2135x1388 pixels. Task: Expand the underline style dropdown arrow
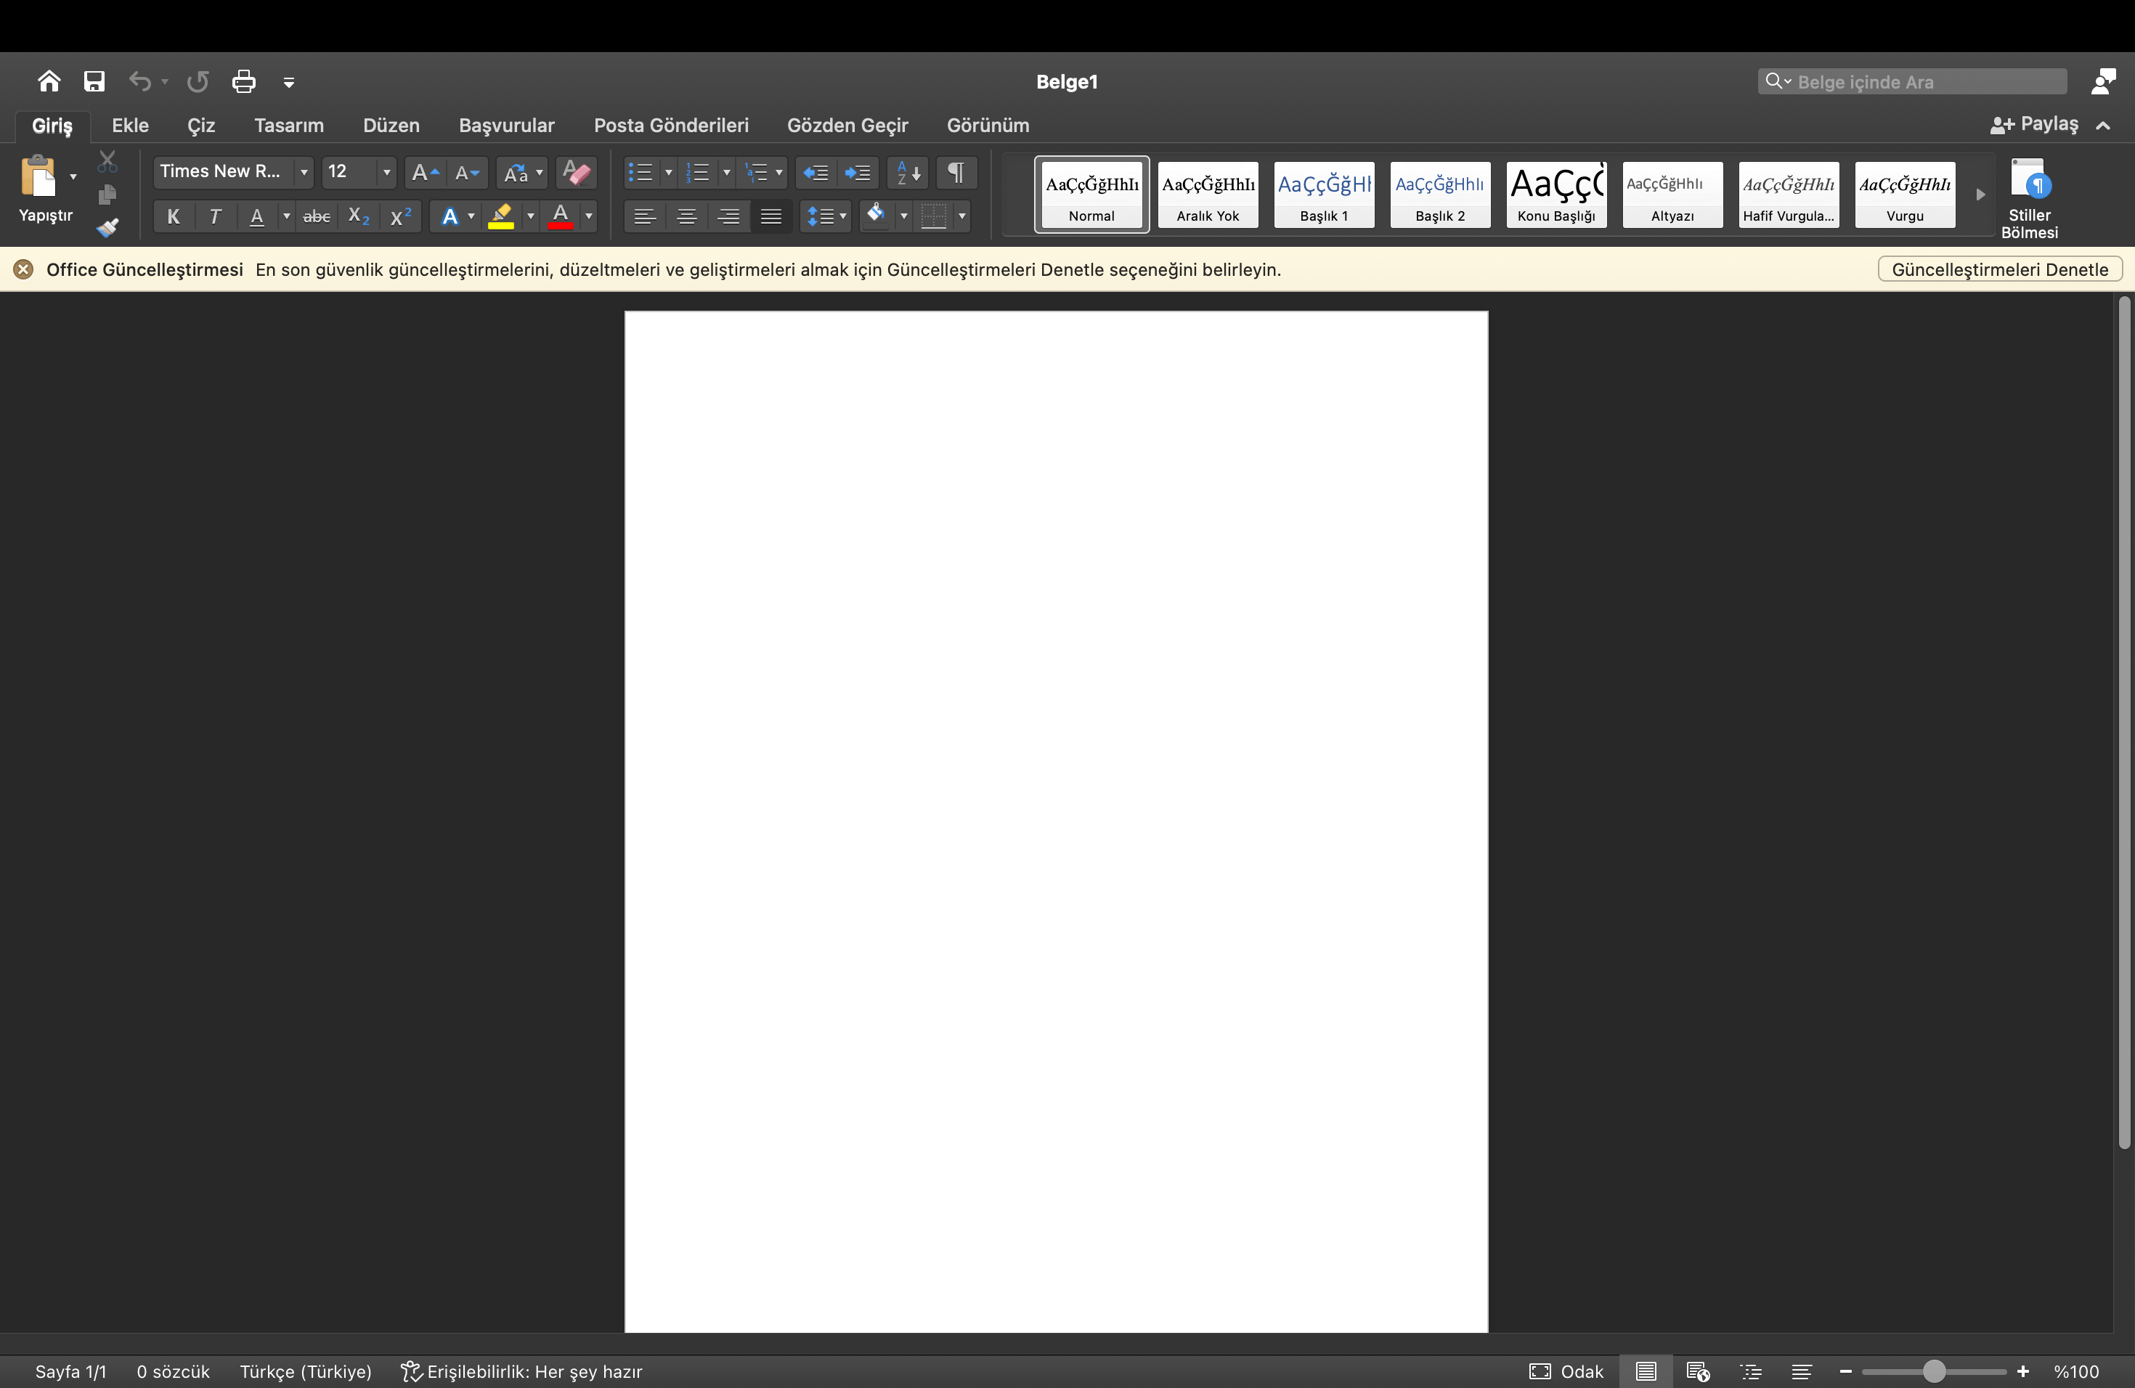(x=286, y=216)
